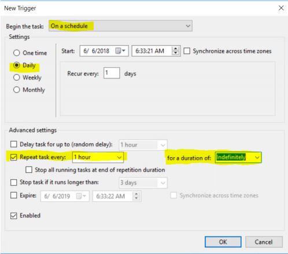
Task: Close the New Trigger dialog
Action: point(281,8)
